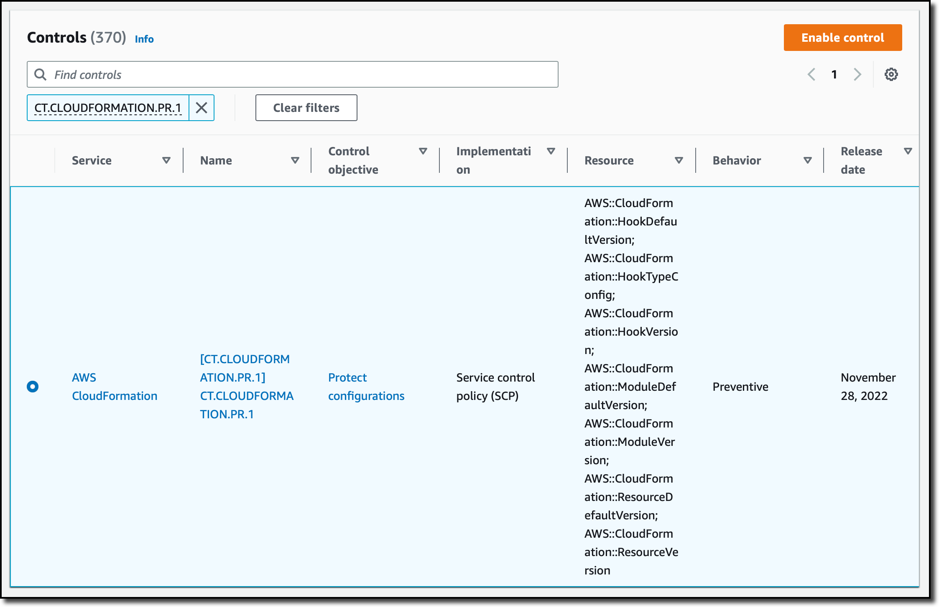The image size is (939, 607).
Task: Remove the CT.CLOUDFORMATION.PR.1 filter with X
Action: [x=202, y=108]
